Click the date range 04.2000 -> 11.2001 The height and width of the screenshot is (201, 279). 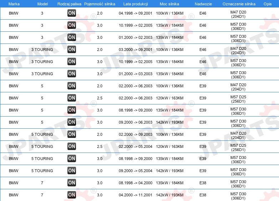click(x=136, y=195)
